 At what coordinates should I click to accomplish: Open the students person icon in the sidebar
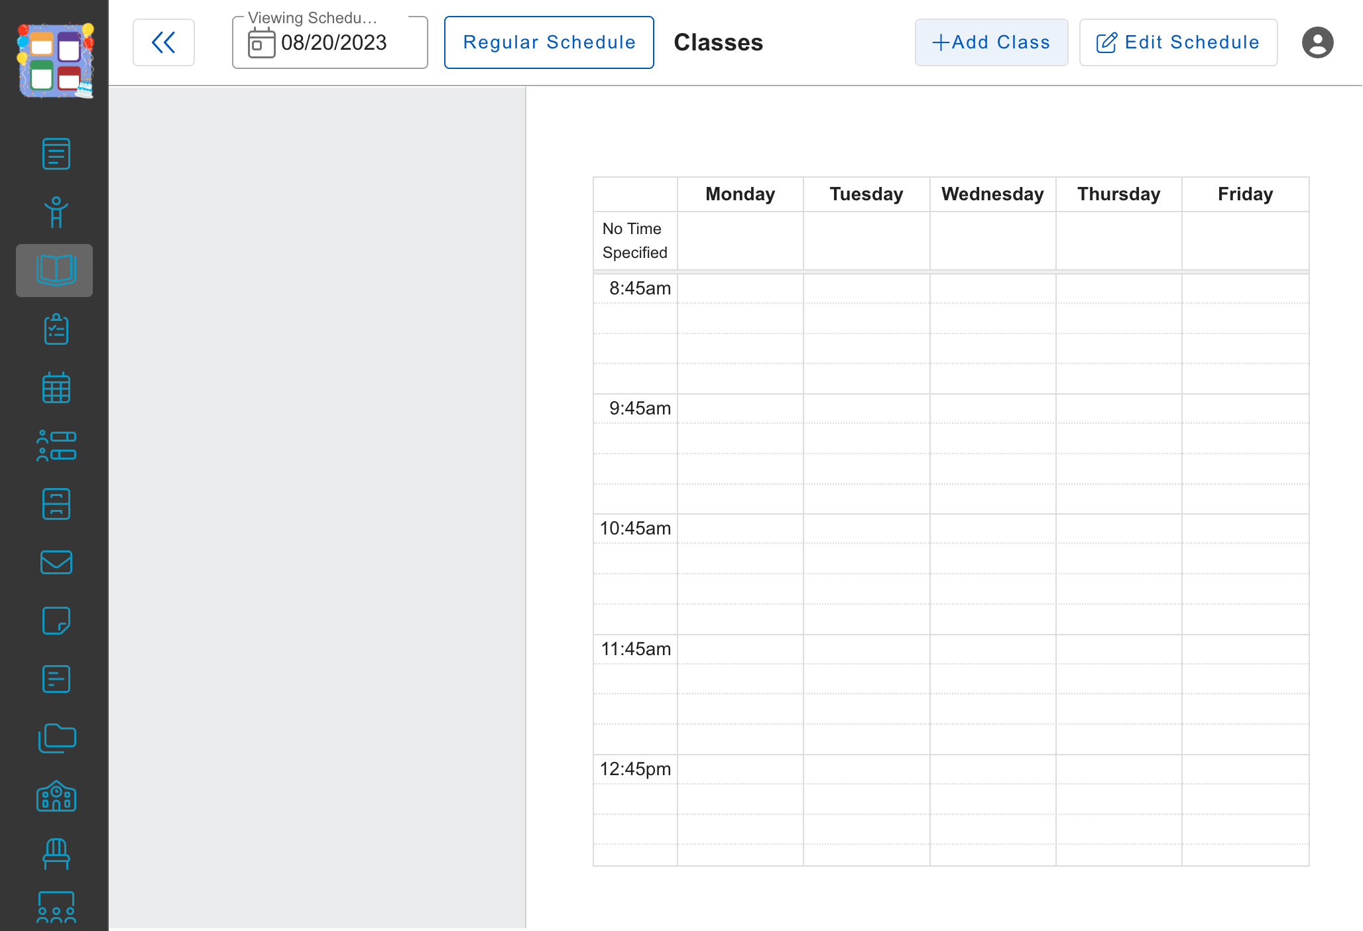tap(56, 212)
